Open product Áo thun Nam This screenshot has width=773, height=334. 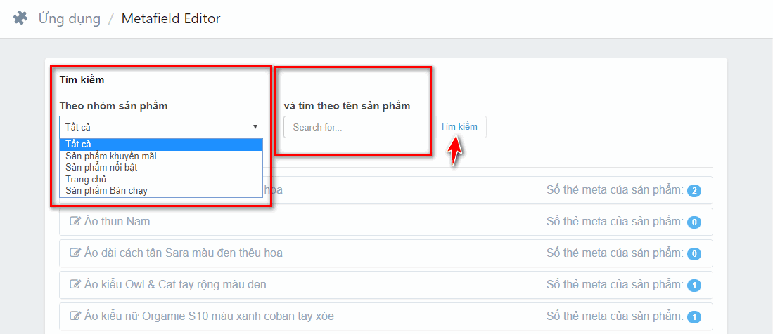point(117,222)
